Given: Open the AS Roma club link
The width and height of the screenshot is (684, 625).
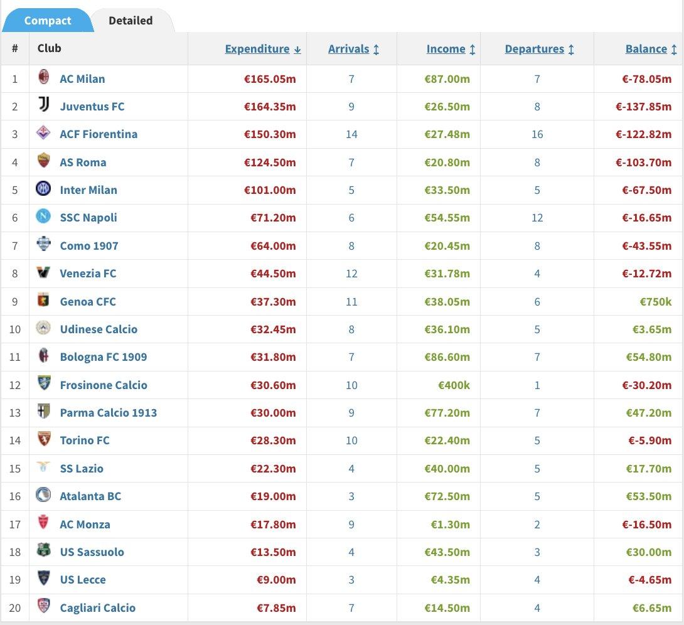Looking at the screenshot, I should 83,163.
